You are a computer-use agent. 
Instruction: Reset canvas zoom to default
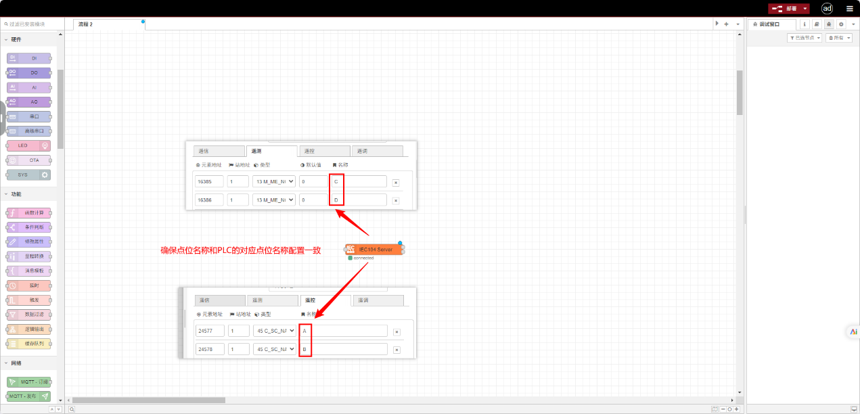point(729,409)
